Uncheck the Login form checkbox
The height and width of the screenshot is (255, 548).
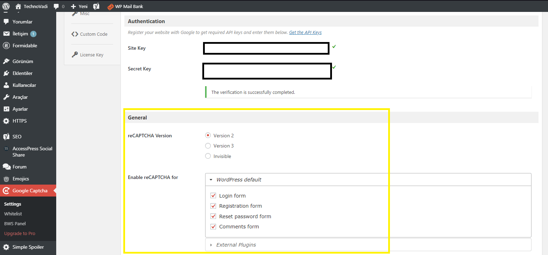[x=213, y=195]
